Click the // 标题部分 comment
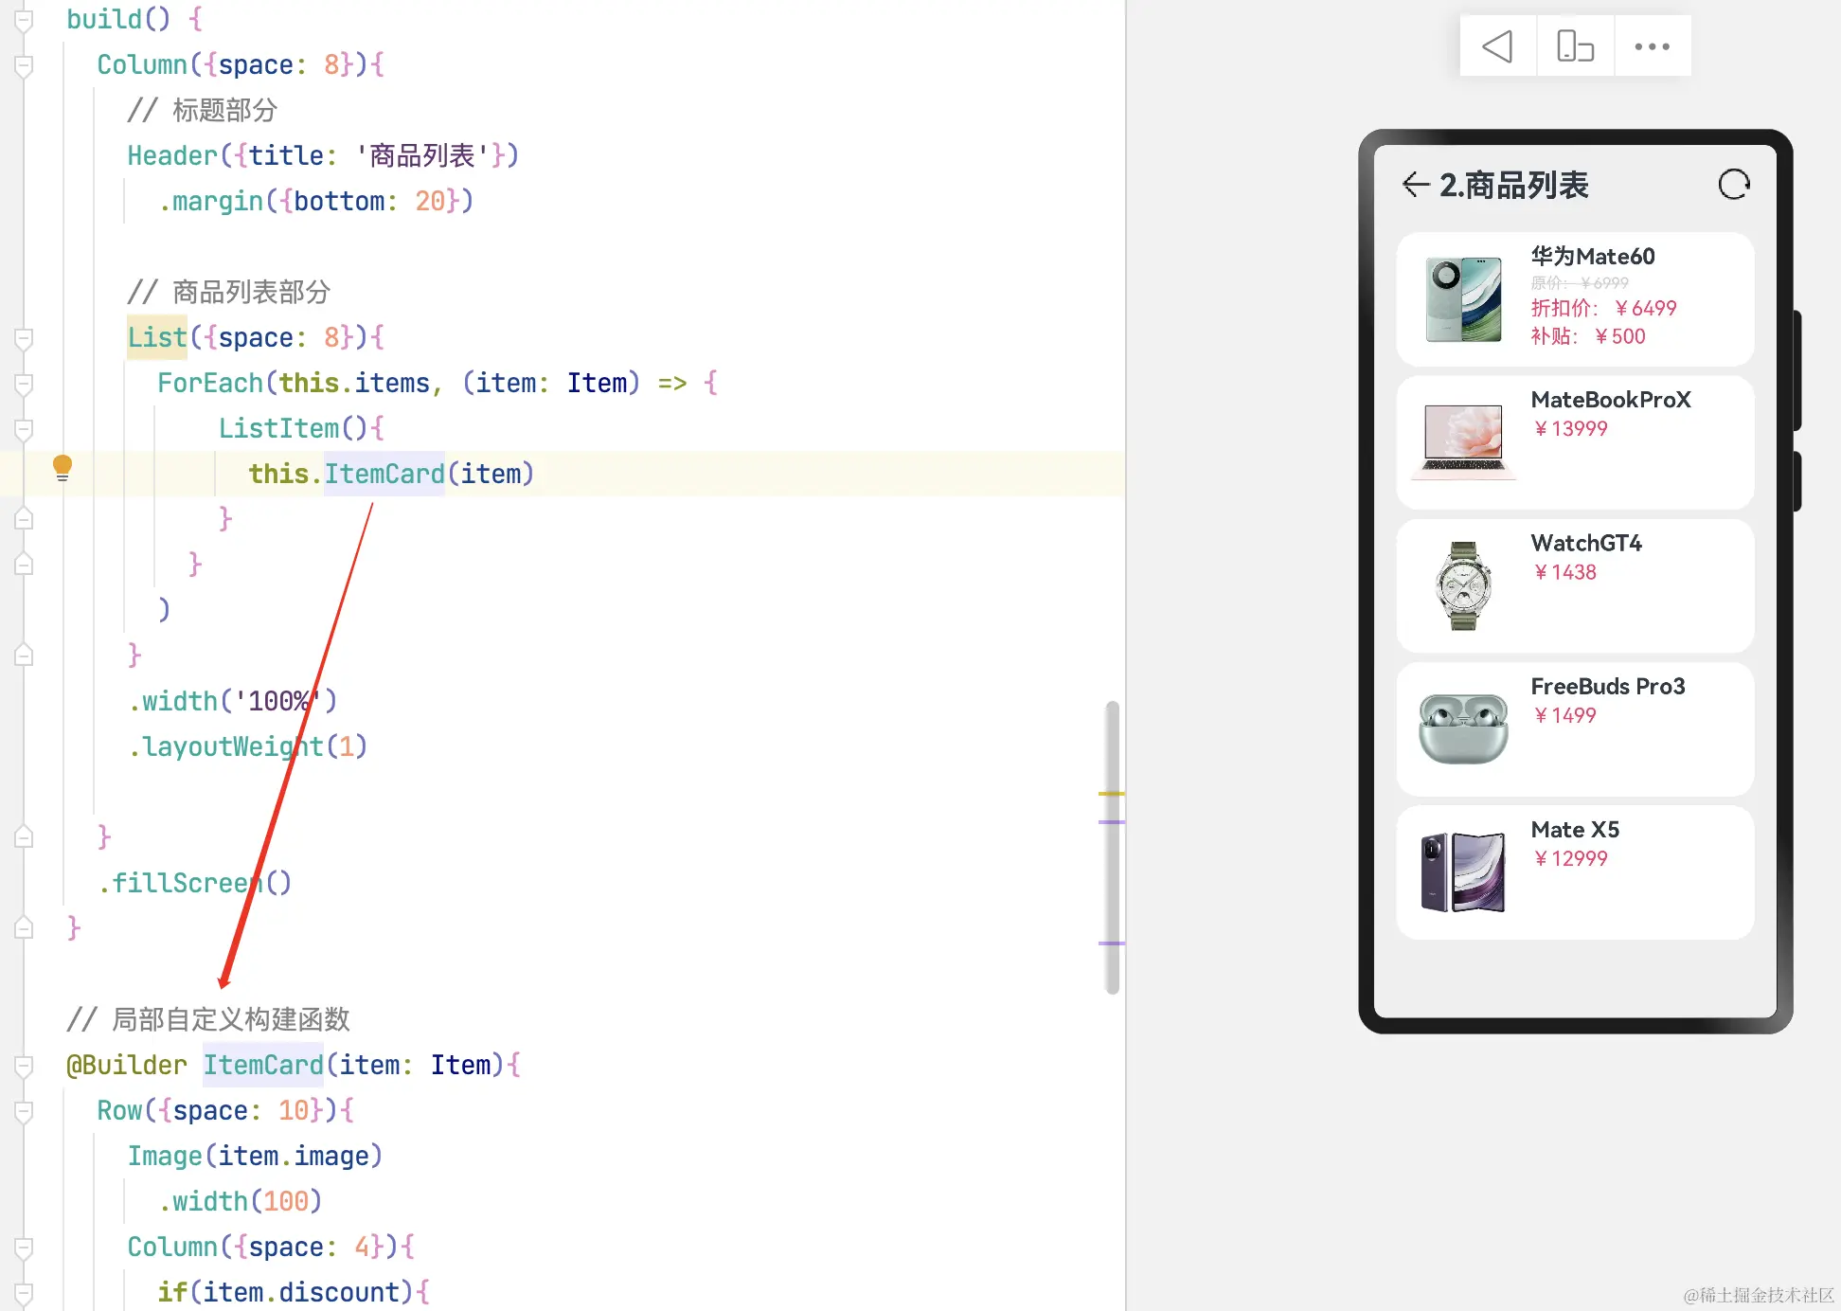Viewport: 1841px width, 1311px height. click(202, 110)
